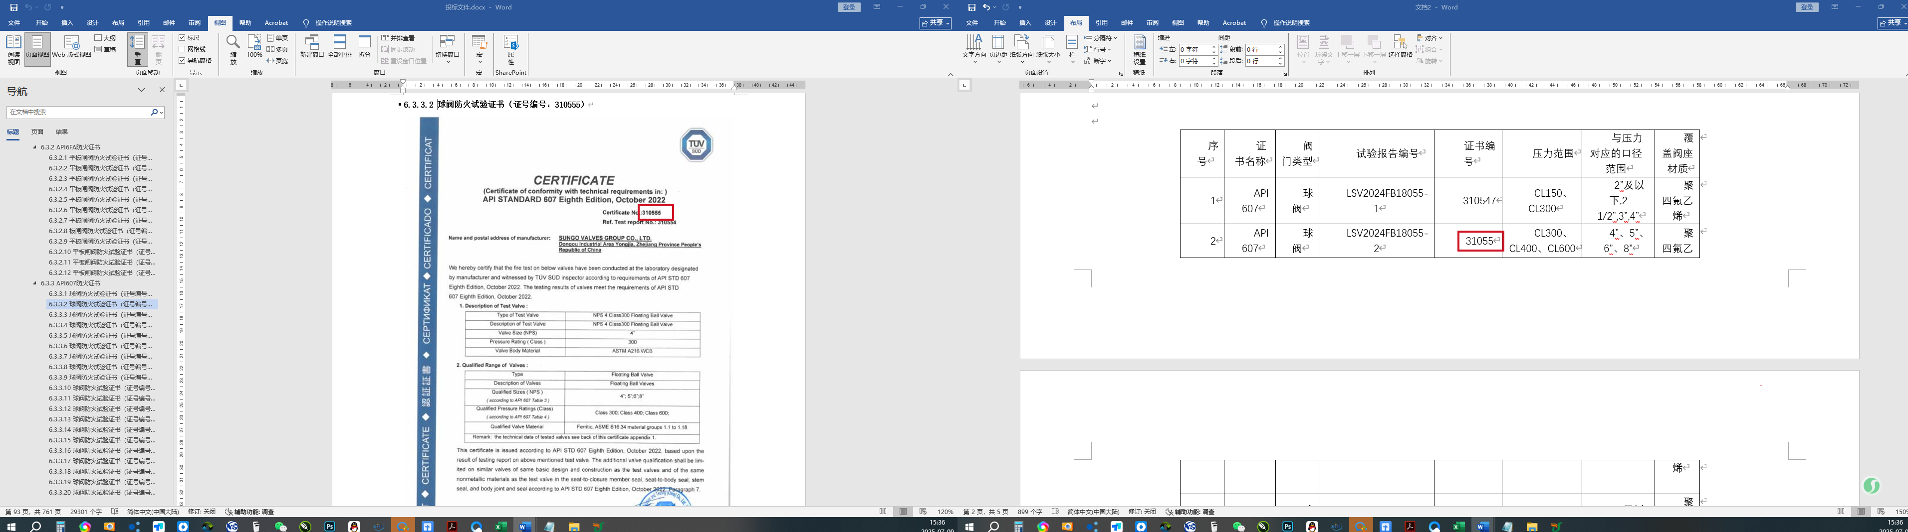Open 文件 tab in 投标文件.docx window
The image size is (1908, 532).
click(14, 23)
